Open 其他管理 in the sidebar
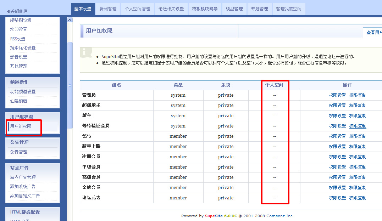 (x=18, y=66)
